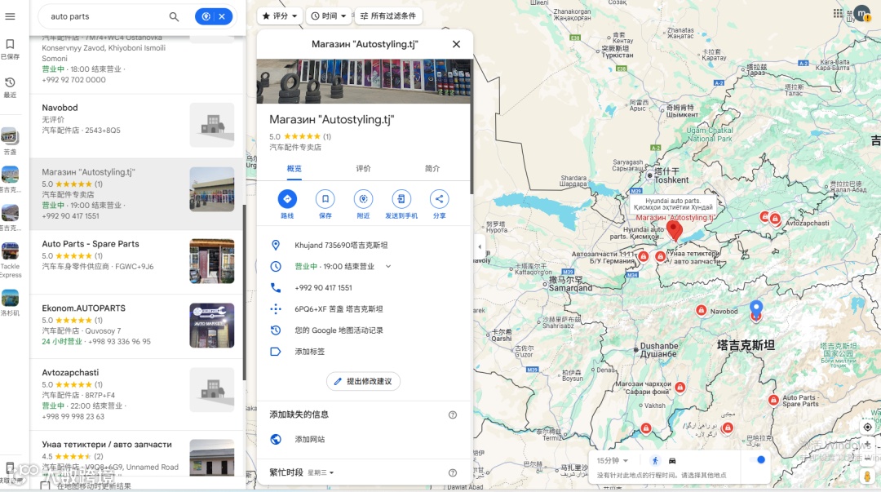Open help icon beside 添加缺失的信息
The image size is (881, 492).
(x=452, y=415)
